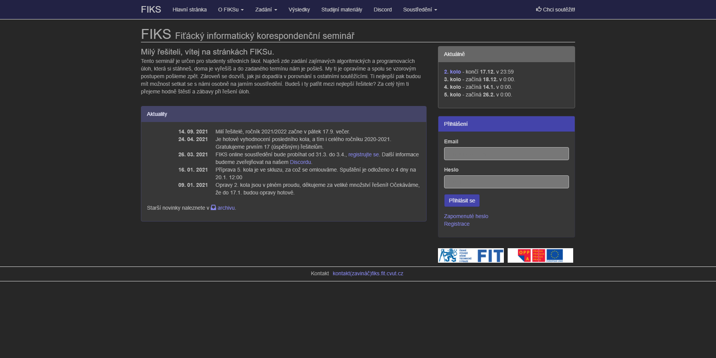This screenshot has height=358, width=716.
Task: Click the OPPA Praha EU logo
Action: (x=540, y=255)
